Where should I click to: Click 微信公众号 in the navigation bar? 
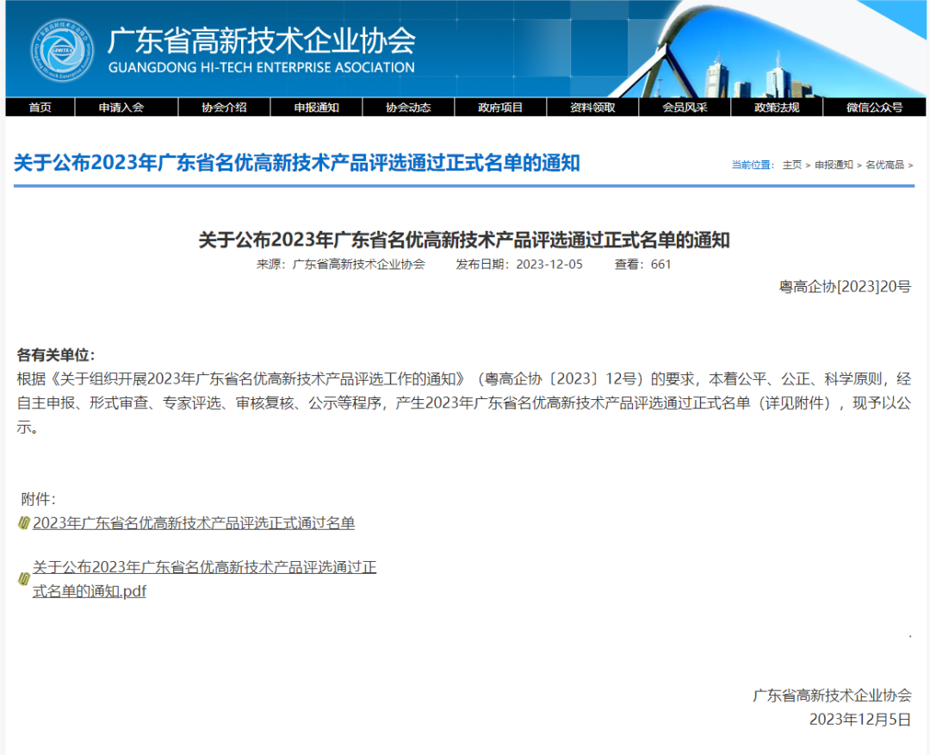click(x=874, y=108)
